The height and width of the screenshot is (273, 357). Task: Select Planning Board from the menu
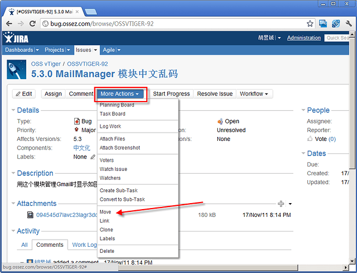138,105
